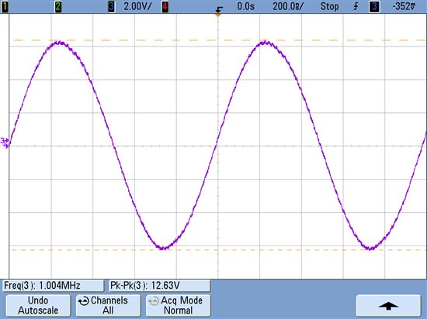Open the Acq Mode Normal selector
The image size is (427, 319).
click(x=179, y=305)
